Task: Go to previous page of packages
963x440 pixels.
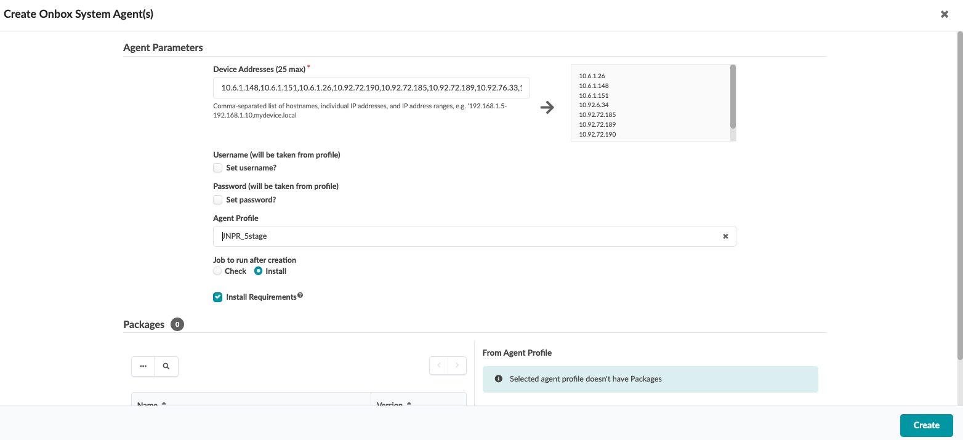Action: (x=439, y=366)
